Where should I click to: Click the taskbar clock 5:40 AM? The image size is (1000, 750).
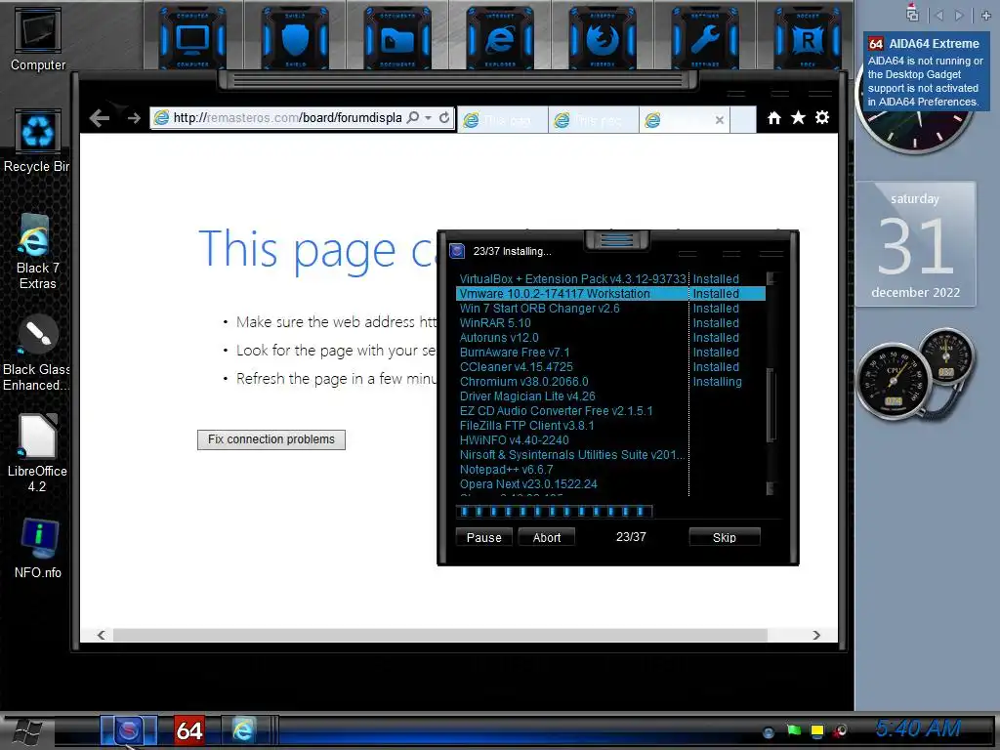click(x=918, y=729)
